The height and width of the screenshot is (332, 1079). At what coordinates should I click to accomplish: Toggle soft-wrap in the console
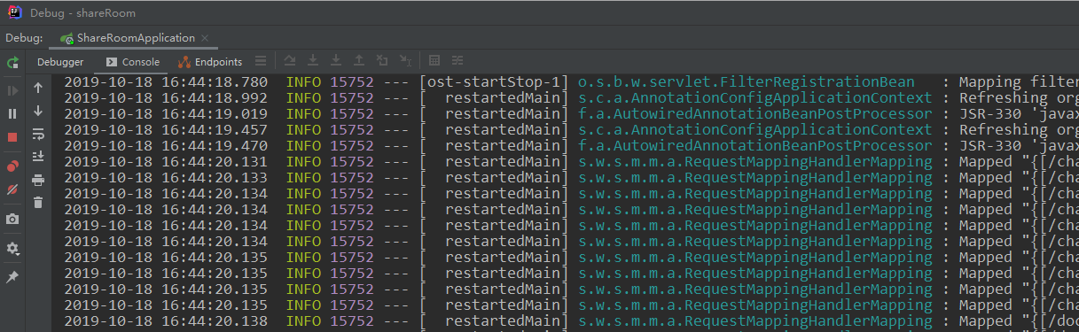coord(38,134)
